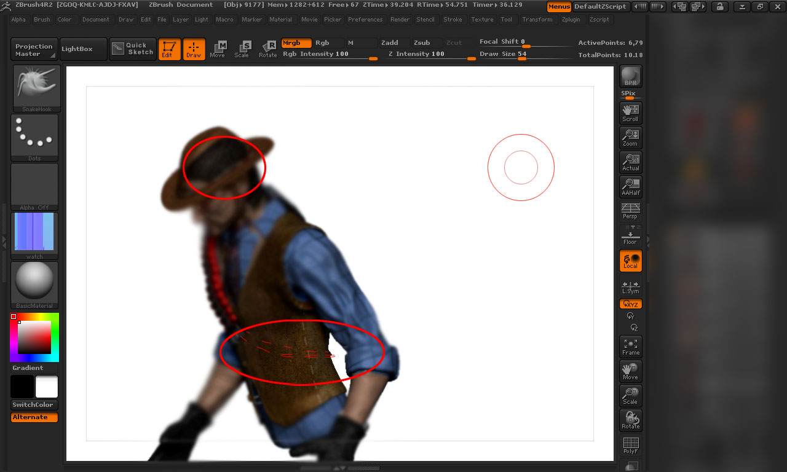
Task: Open the DefaultZScript selector
Action: click(x=601, y=7)
